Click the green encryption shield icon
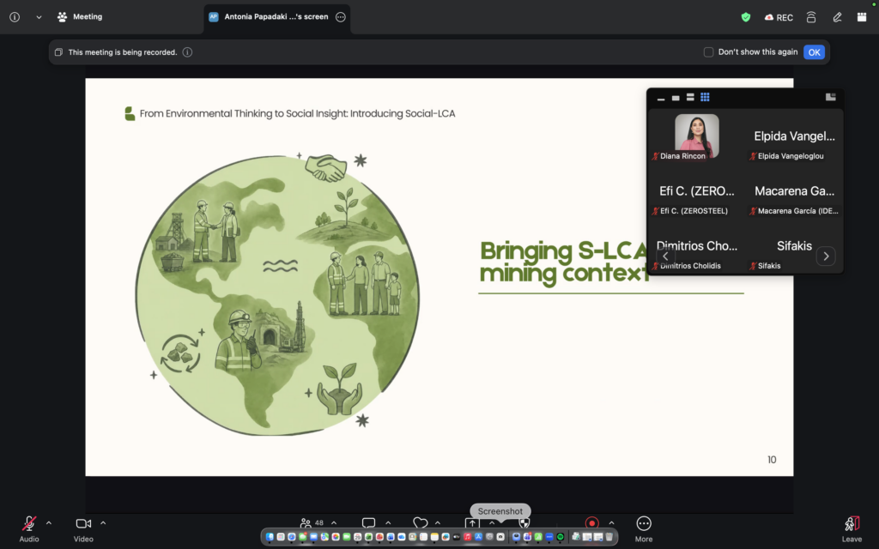Image resolution: width=879 pixels, height=549 pixels. point(746,17)
